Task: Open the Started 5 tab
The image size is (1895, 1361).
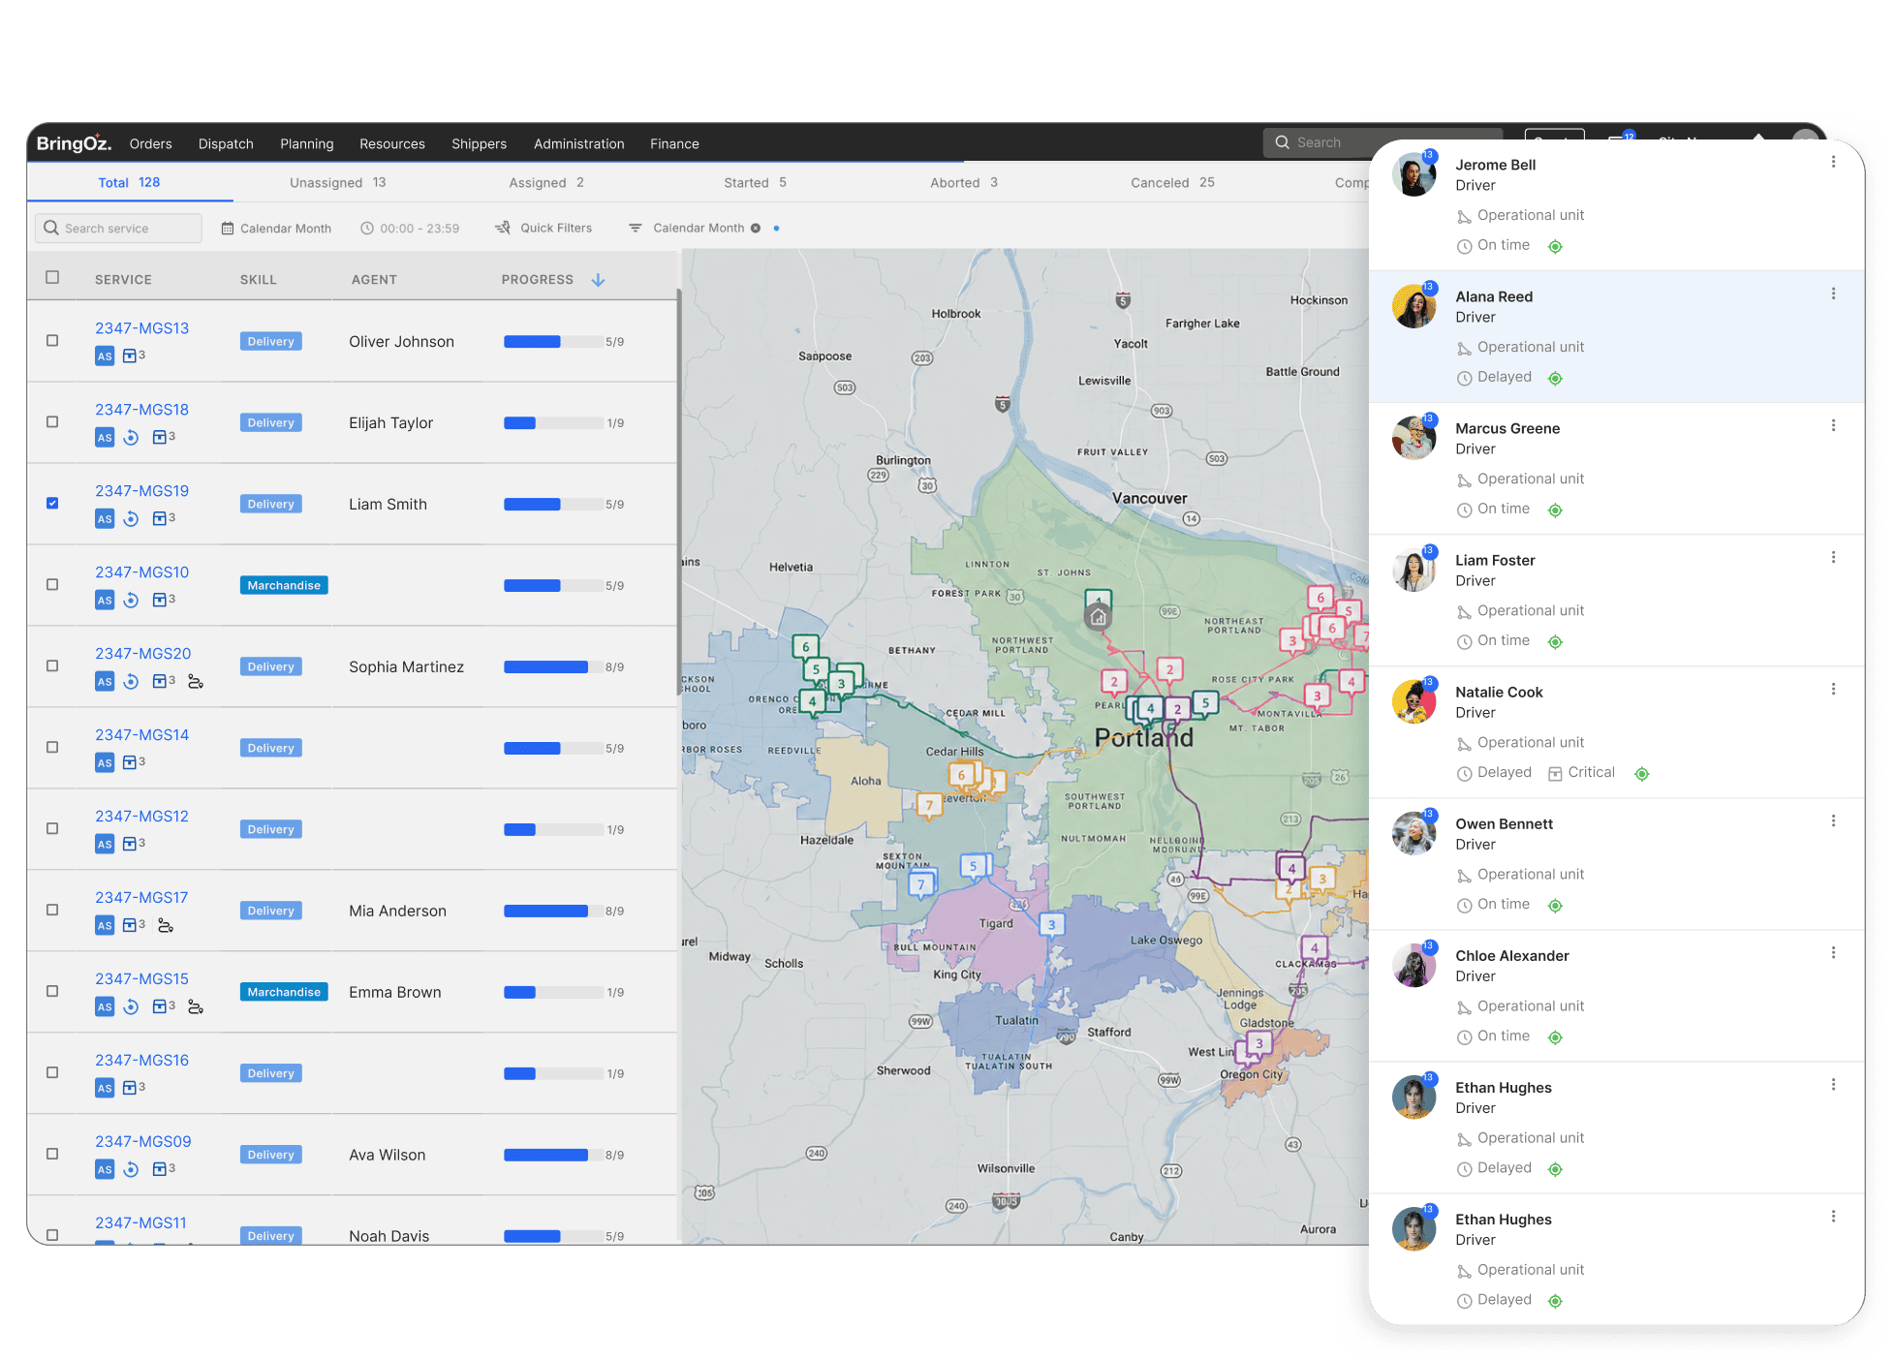Action: pos(755,183)
